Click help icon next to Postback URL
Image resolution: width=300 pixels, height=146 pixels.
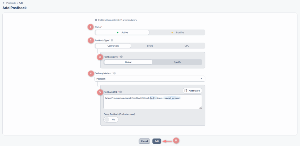click(120, 92)
